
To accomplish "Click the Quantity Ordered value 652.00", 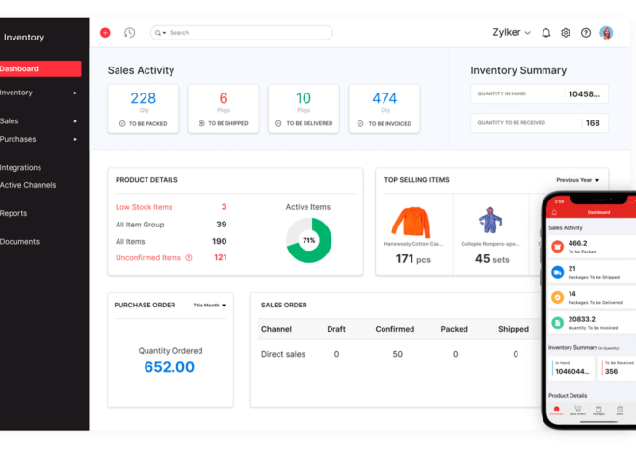I will coord(170,367).
